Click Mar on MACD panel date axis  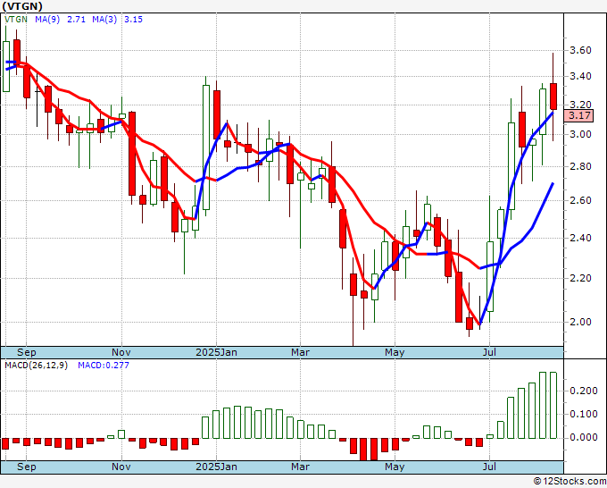[x=301, y=467]
